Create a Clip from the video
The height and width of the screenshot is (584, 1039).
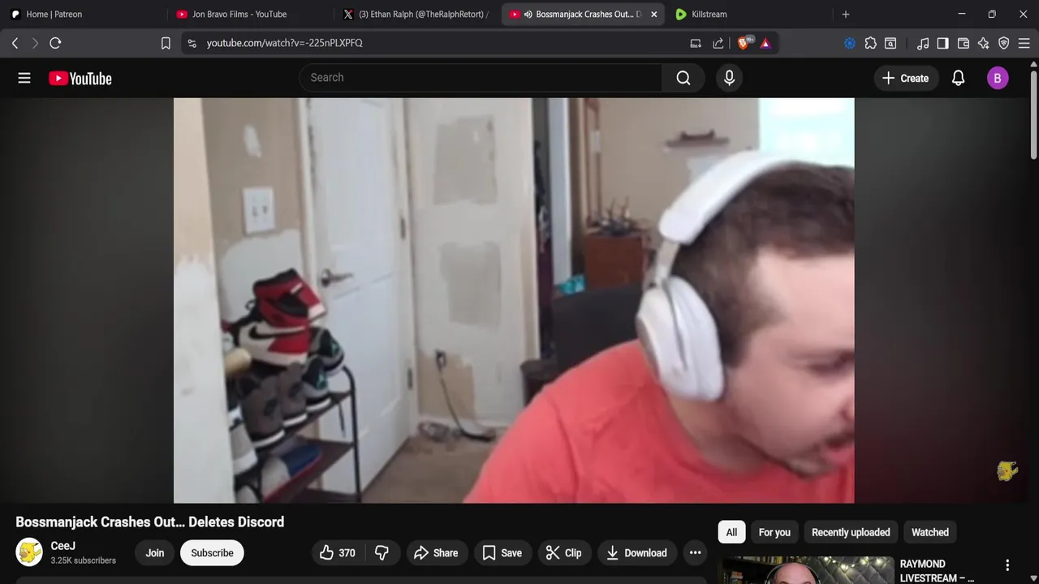coord(563,553)
